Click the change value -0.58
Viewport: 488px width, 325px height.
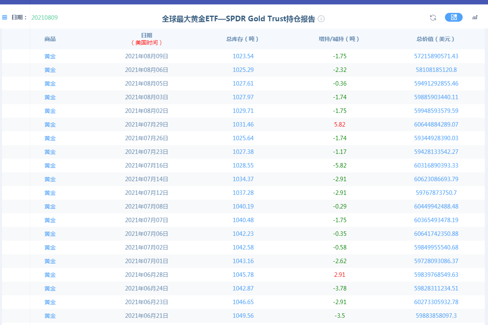coord(340,247)
